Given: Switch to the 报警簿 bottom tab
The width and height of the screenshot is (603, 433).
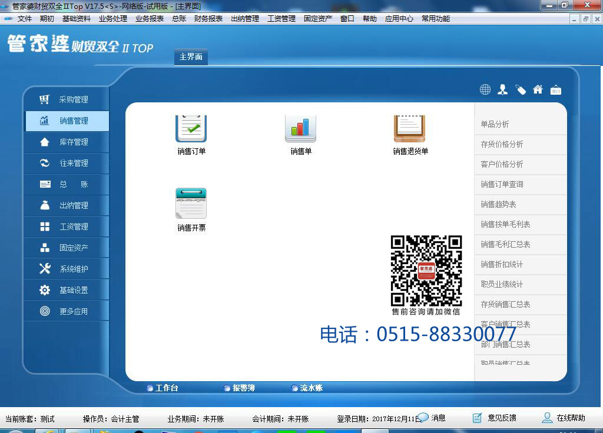Looking at the screenshot, I should (x=239, y=388).
